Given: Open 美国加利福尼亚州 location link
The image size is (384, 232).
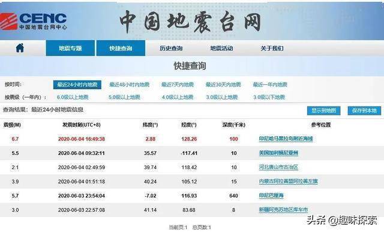Looking at the screenshot, I should (278, 153).
